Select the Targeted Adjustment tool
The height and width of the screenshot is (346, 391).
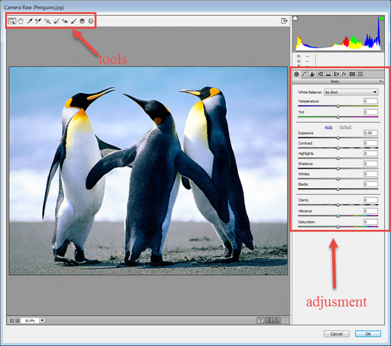click(47, 21)
